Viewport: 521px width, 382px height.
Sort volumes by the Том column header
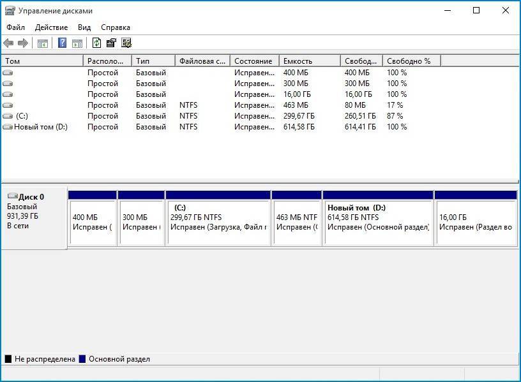click(x=42, y=61)
